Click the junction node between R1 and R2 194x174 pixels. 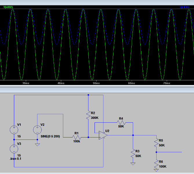pyautogui.click(x=88, y=137)
